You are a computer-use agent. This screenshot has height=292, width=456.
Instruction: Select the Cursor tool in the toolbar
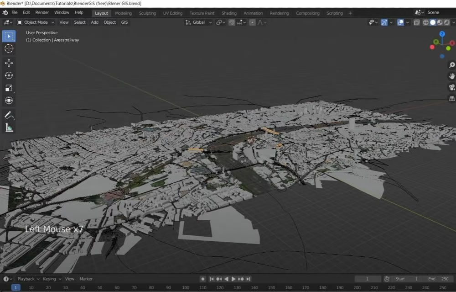point(9,49)
